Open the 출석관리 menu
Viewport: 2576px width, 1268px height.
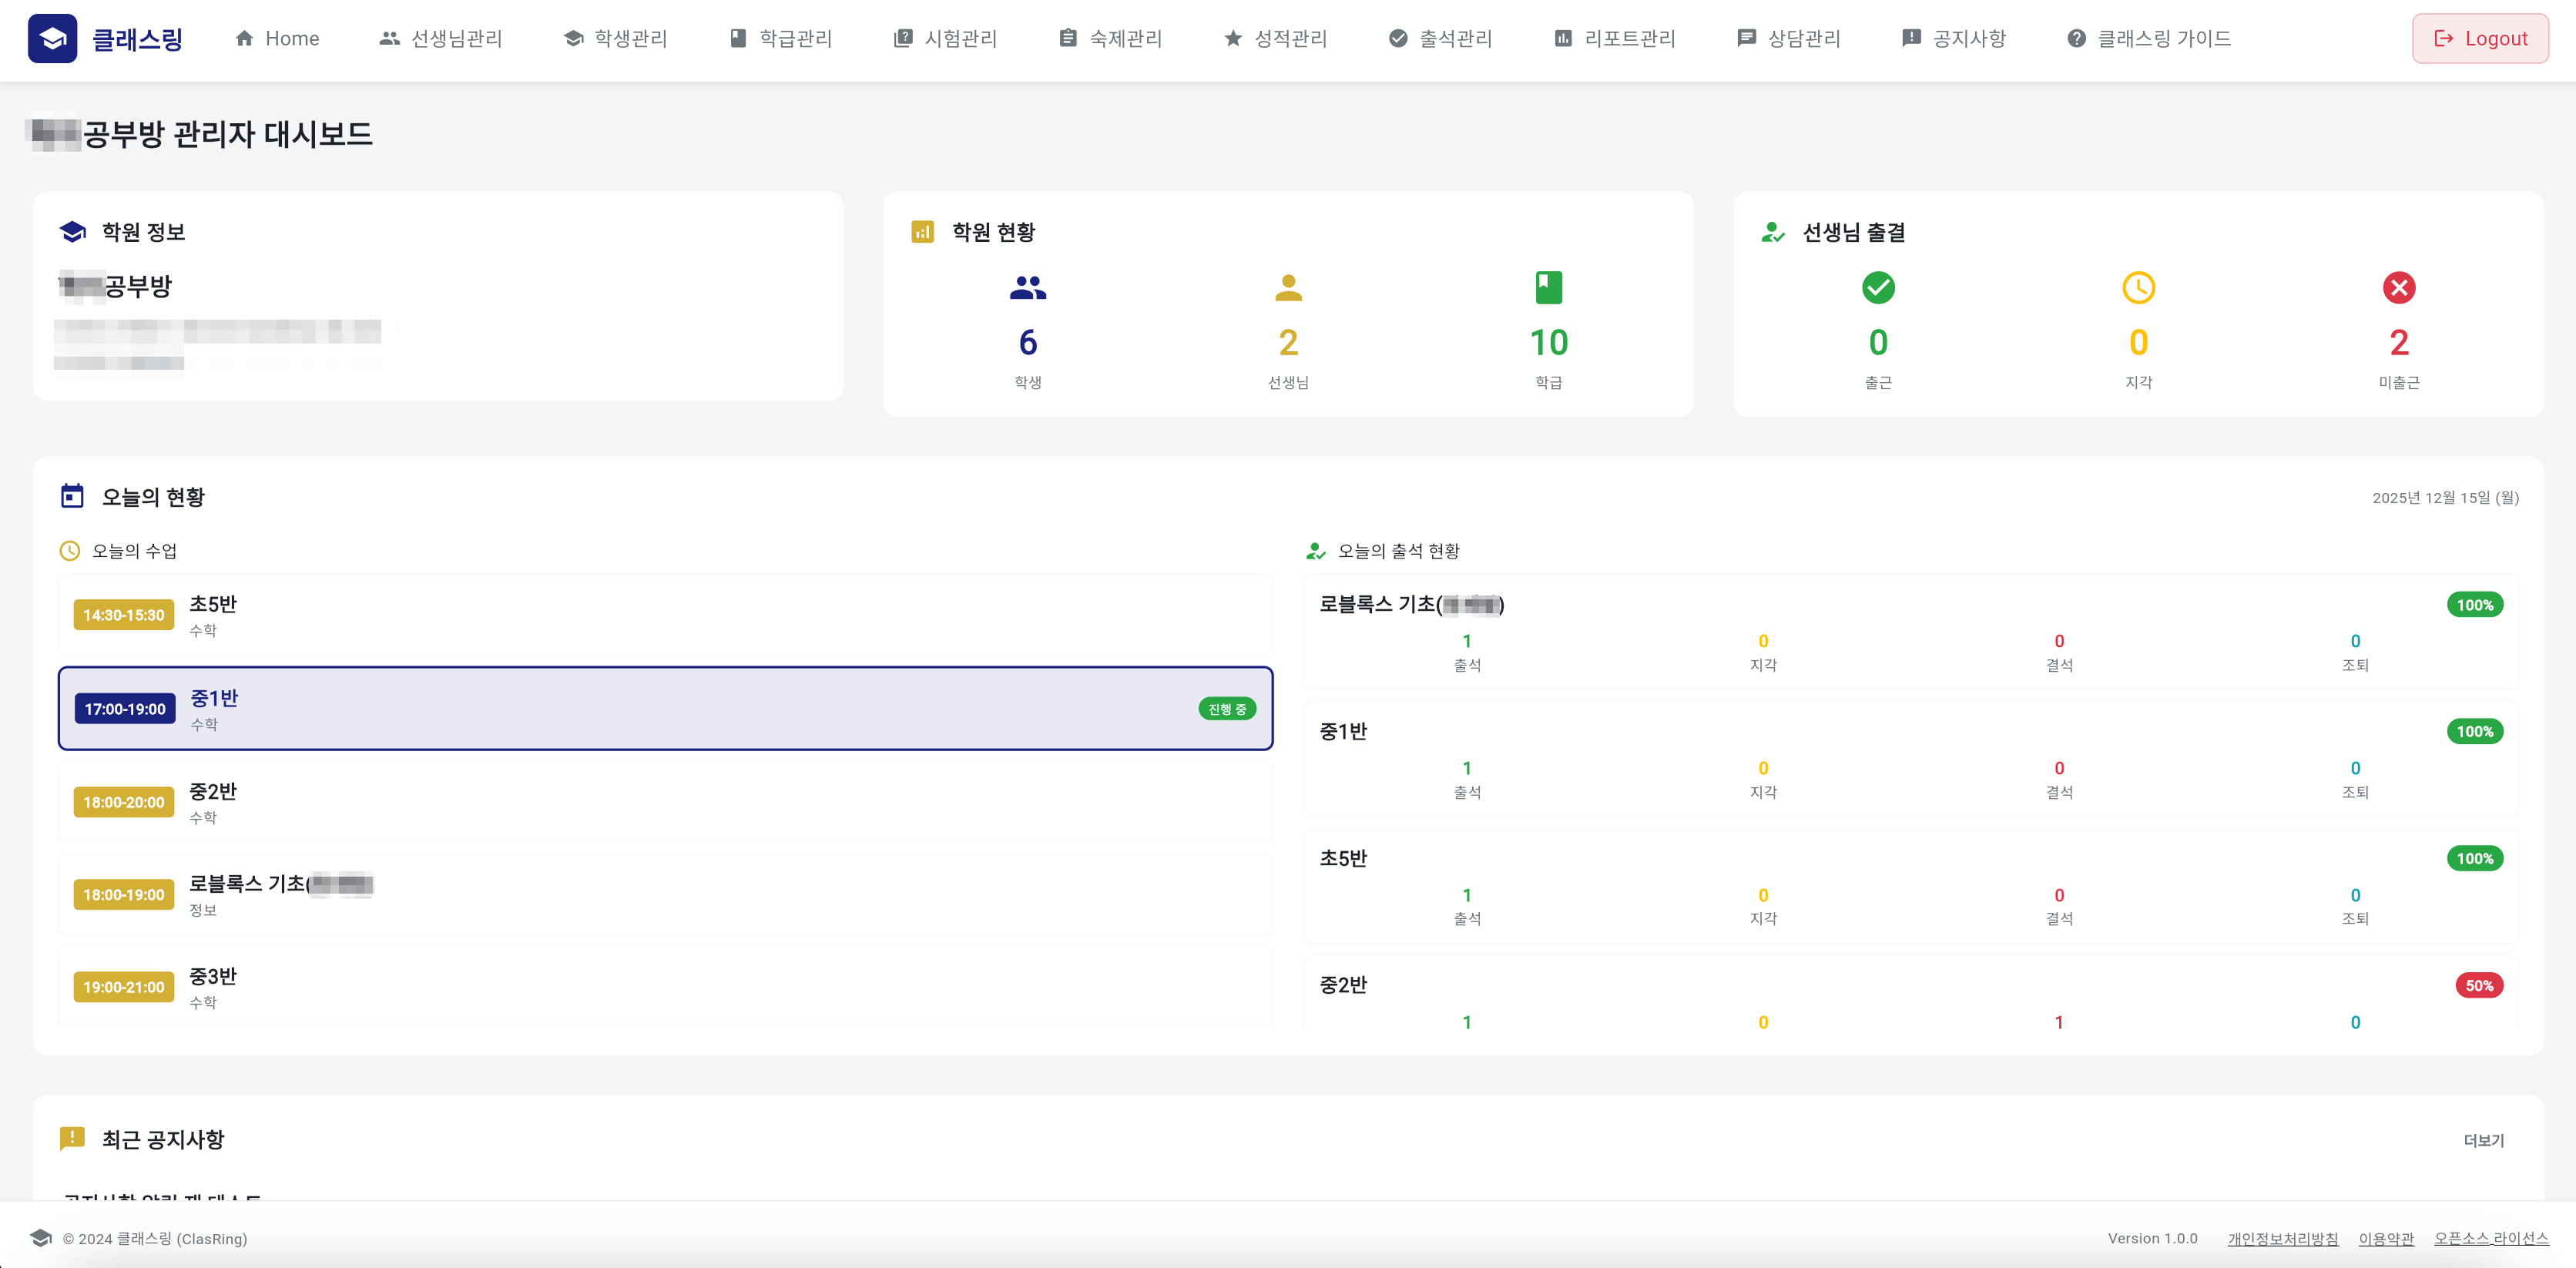(1440, 39)
